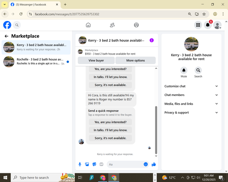Expand the Customize chat section
This screenshot has width=228, height=182.
191,86
